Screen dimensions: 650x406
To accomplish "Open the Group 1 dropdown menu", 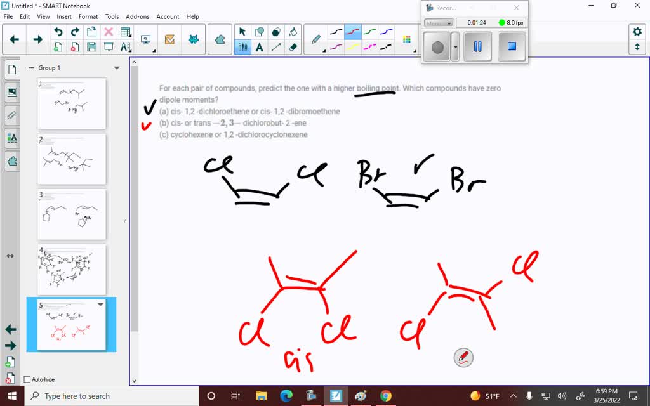I will tap(116, 67).
